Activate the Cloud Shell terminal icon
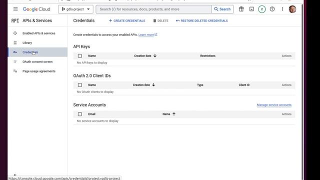Image resolution: width=320 pixels, height=180 pixels. [251, 9]
